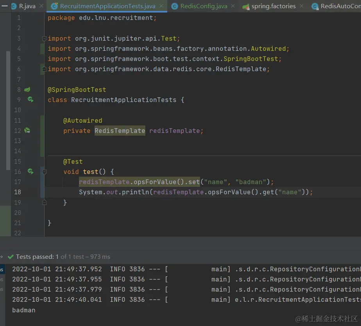Image resolution: width=361 pixels, height=326 pixels.
Task: Click redisTemplate.opsForValue().set on line 17
Action: [139, 182]
